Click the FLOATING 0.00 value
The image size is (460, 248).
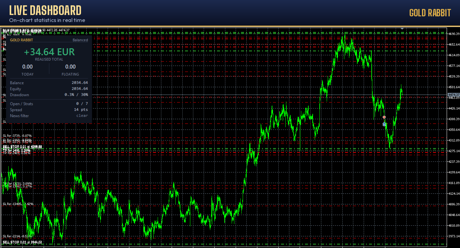point(70,67)
